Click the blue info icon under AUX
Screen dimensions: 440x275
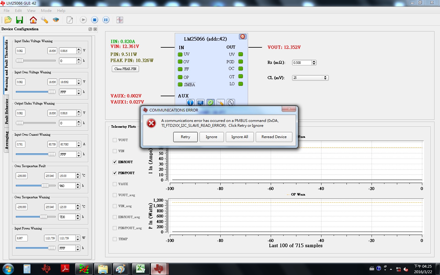[x=190, y=103]
